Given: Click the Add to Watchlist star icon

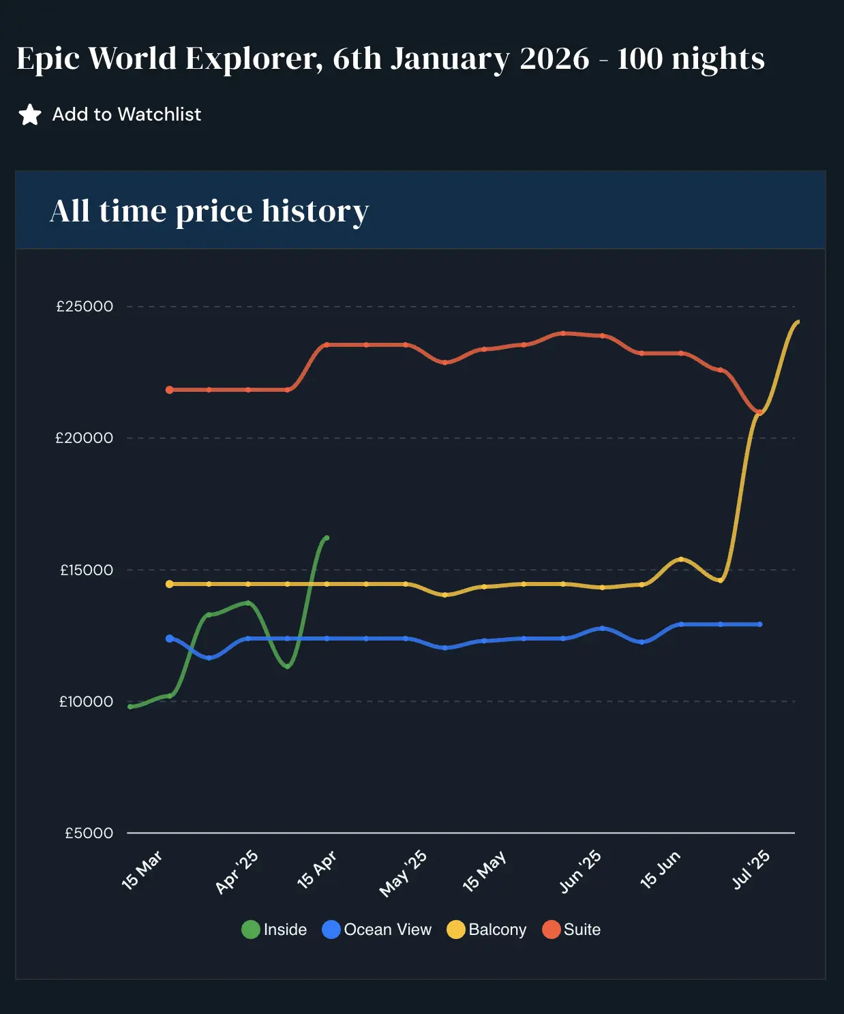Looking at the screenshot, I should click(x=30, y=114).
